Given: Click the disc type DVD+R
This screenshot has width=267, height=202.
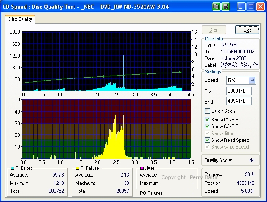Looking at the screenshot, I should click(229, 45).
